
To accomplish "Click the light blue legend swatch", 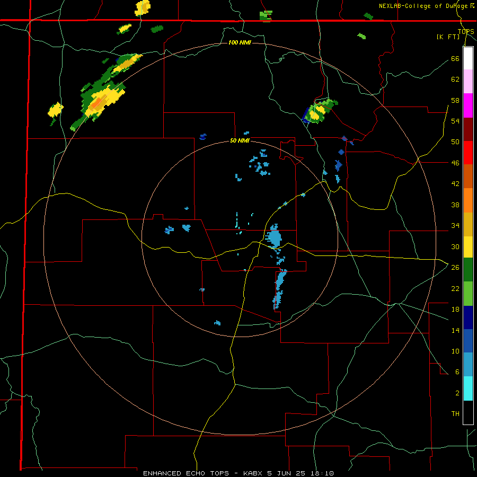I will [x=468, y=365].
